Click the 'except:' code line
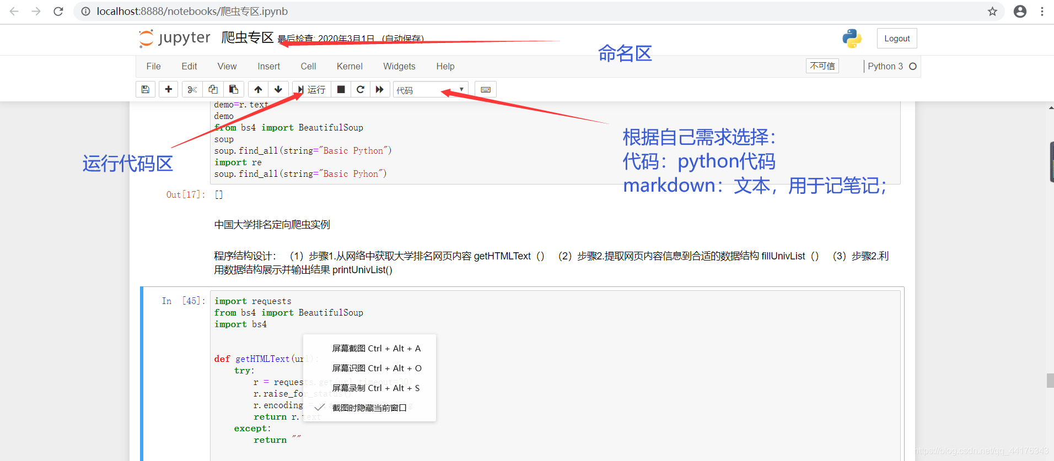Screen dimensions: 1054x461 point(252,428)
